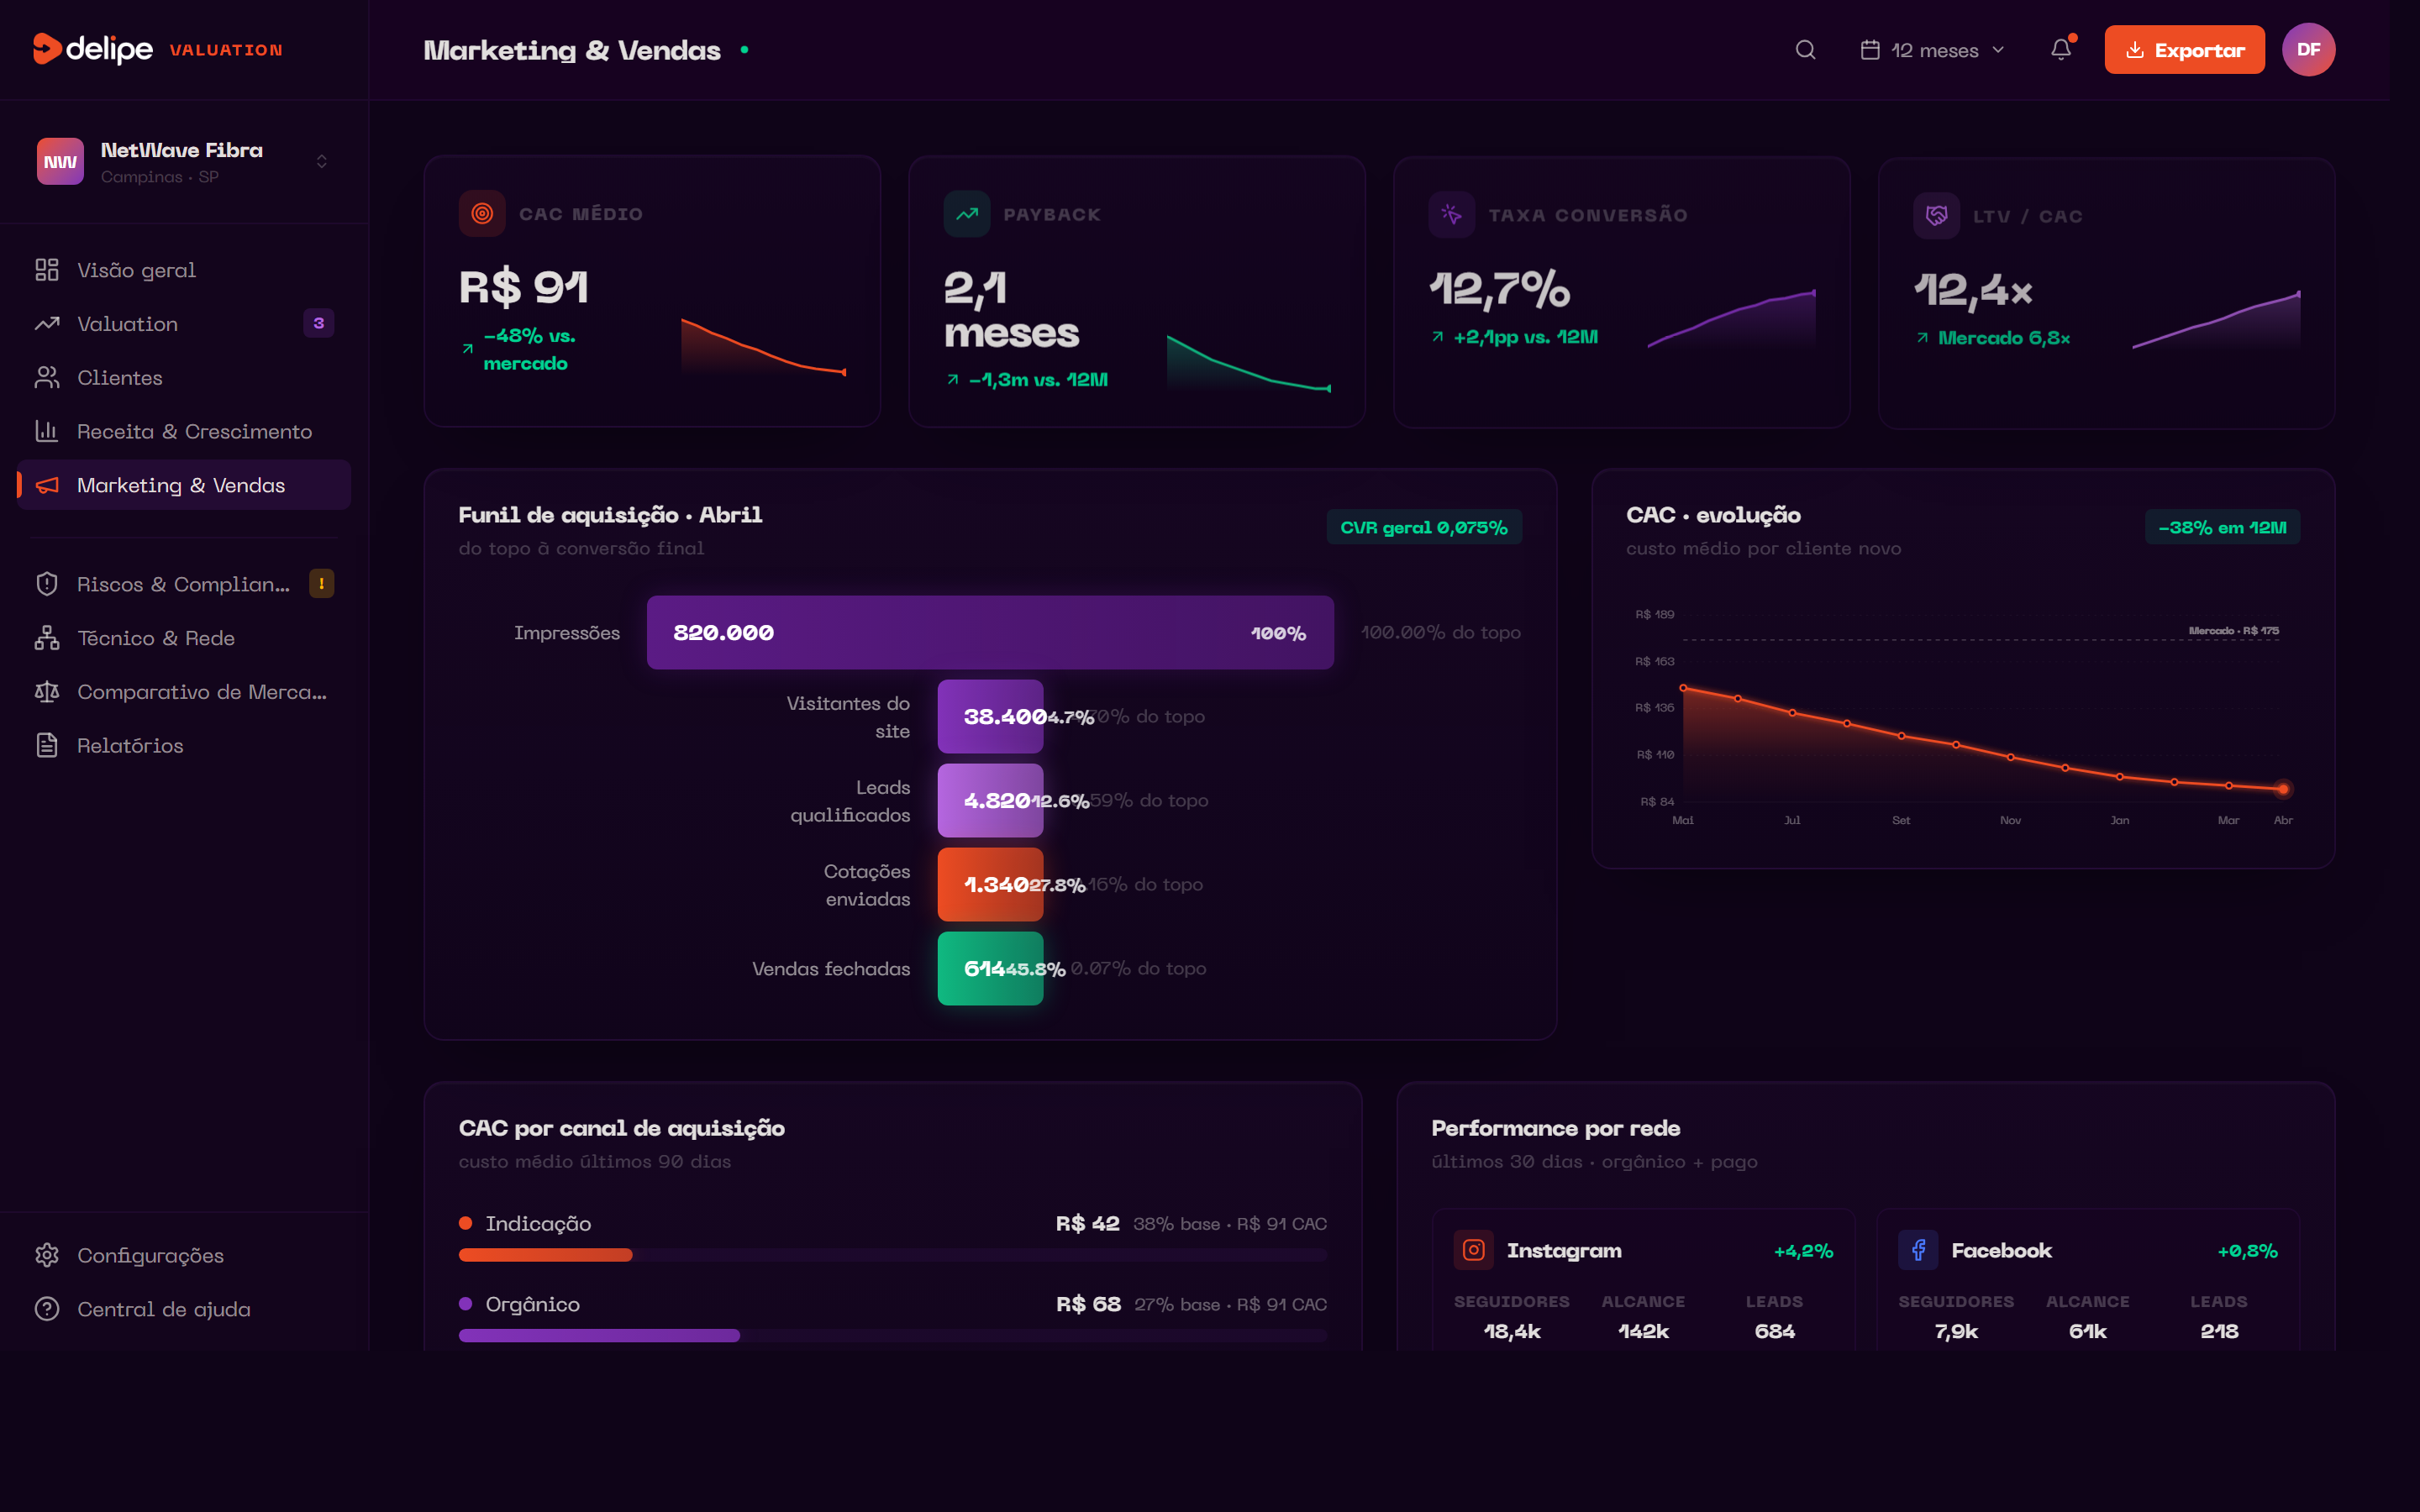
Task: Click the Impressões funnel bar
Action: (990, 632)
